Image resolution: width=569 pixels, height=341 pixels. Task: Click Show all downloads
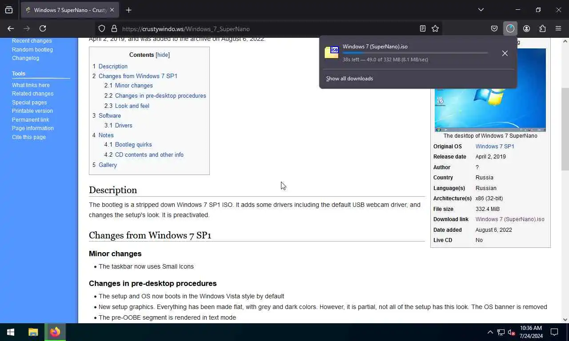[x=349, y=79]
